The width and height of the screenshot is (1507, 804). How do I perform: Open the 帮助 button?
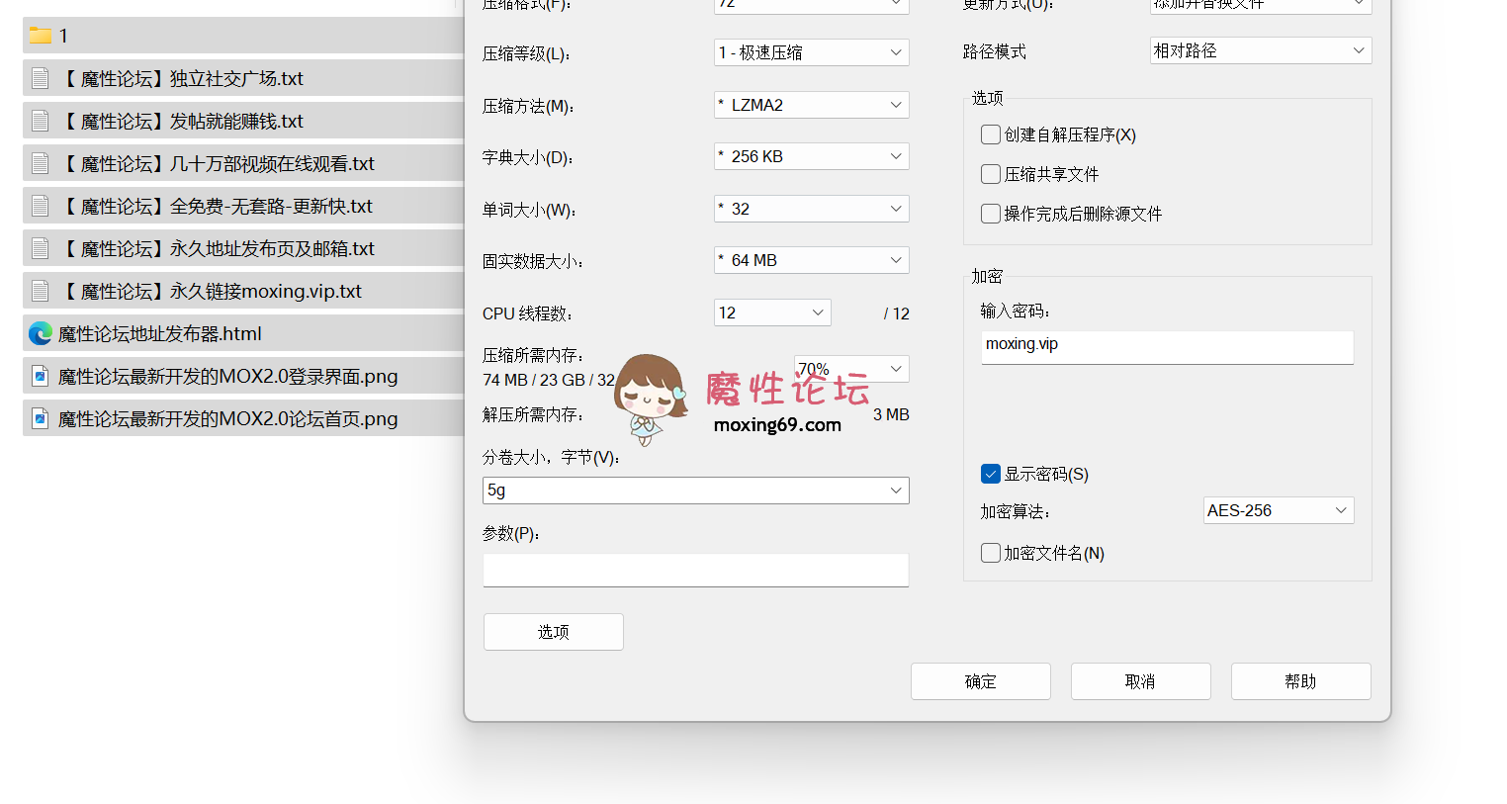1301,681
